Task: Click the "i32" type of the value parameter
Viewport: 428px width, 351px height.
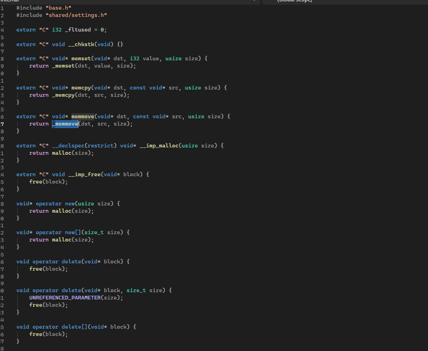Action: tap(134, 58)
